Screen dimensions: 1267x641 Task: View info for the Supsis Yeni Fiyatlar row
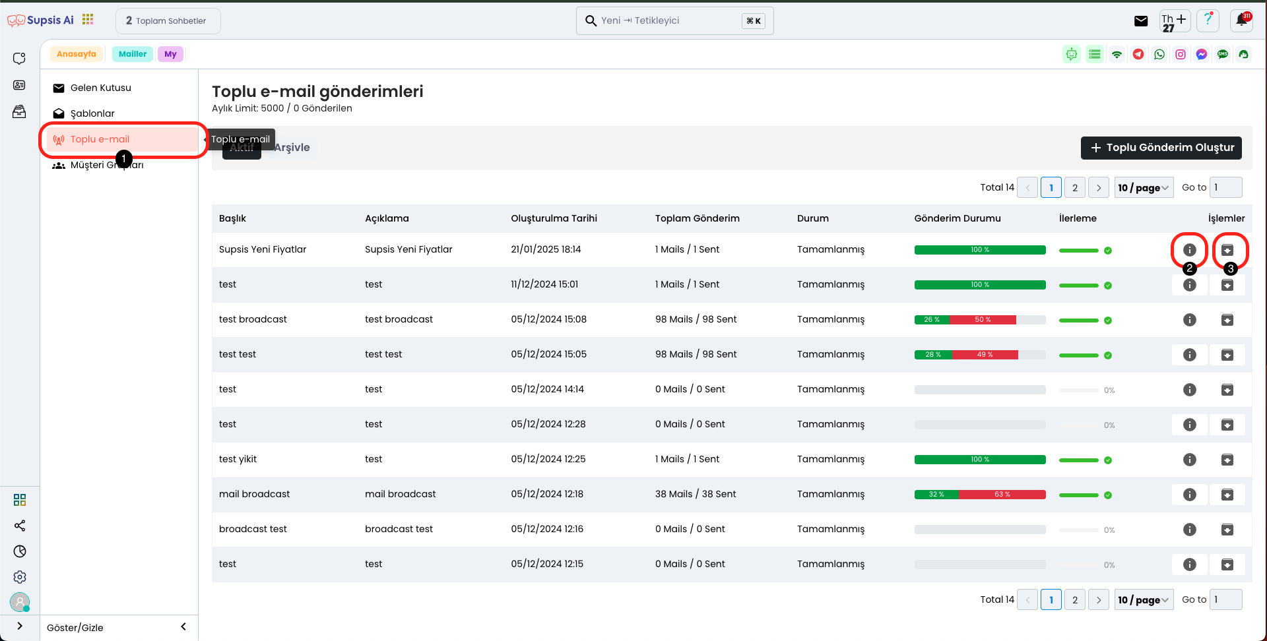pyautogui.click(x=1190, y=250)
